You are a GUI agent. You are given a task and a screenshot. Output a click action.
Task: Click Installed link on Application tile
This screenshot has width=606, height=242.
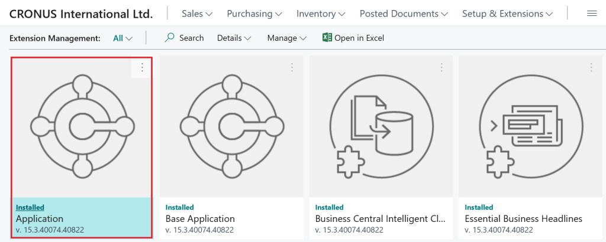coord(30,207)
